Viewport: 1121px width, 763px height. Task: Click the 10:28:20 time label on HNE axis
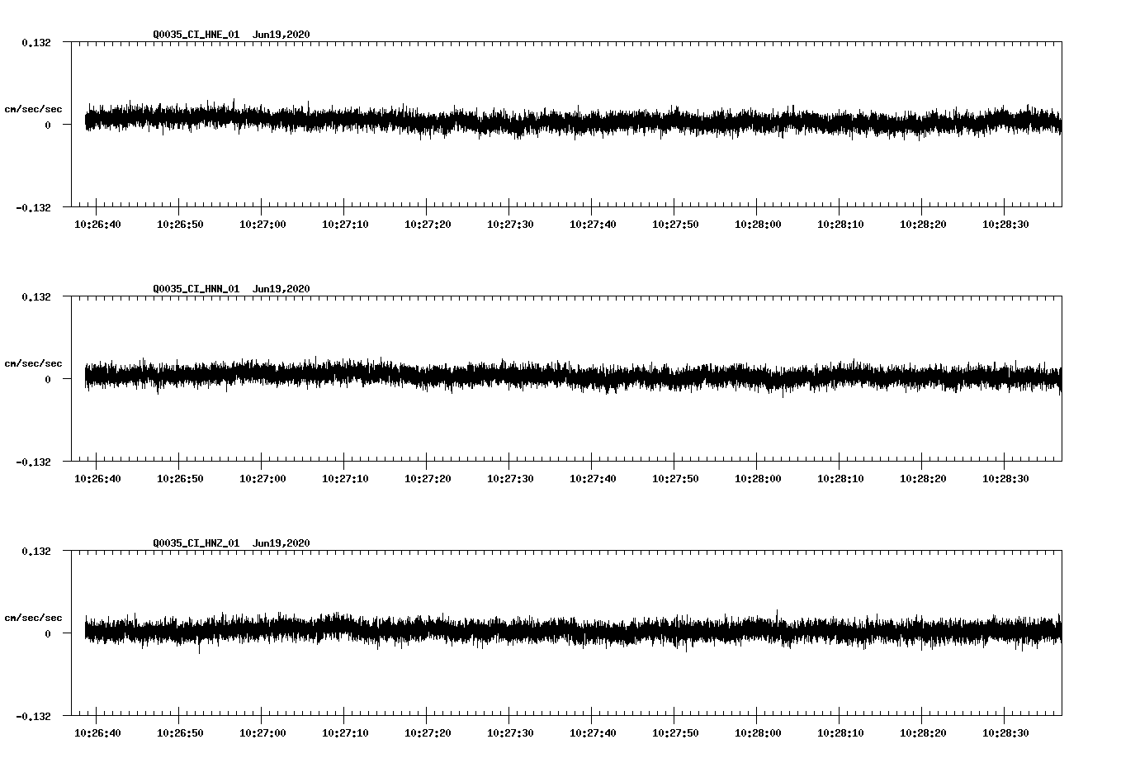(923, 225)
